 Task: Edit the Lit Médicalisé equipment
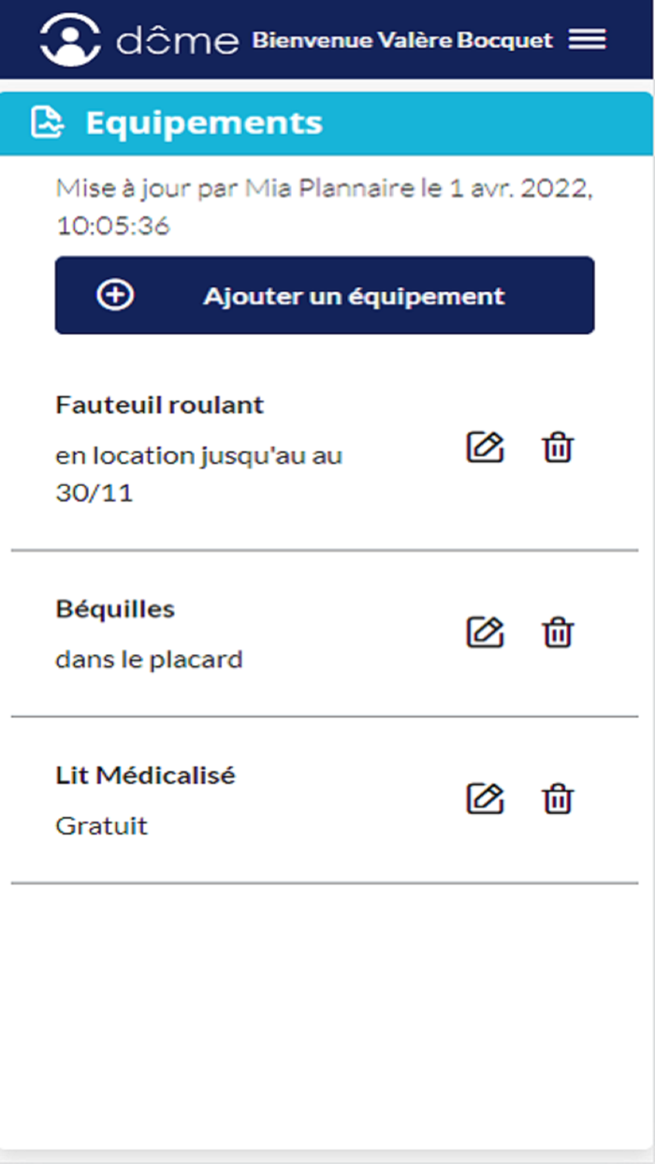pos(485,798)
